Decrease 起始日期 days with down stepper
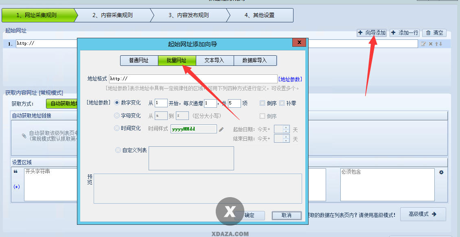The width and height of the screenshot is (460, 237). (x=286, y=131)
